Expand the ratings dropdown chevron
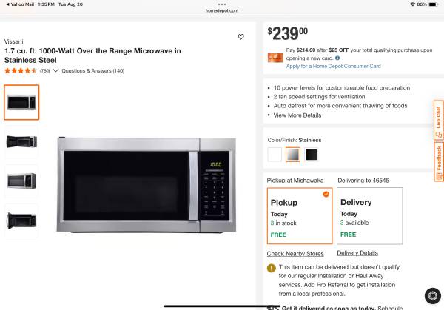Viewport: 444px width, 310px height. pyautogui.click(x=55, y=70)
